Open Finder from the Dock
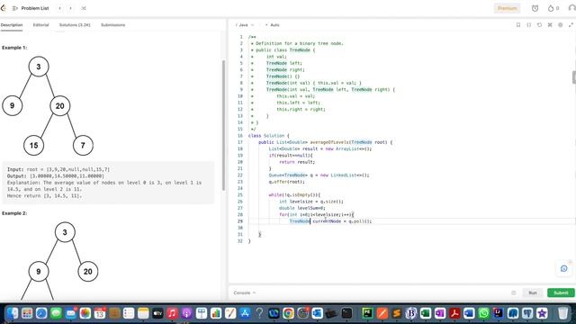Screen dimensions: 576x324 tap(12, 313)
